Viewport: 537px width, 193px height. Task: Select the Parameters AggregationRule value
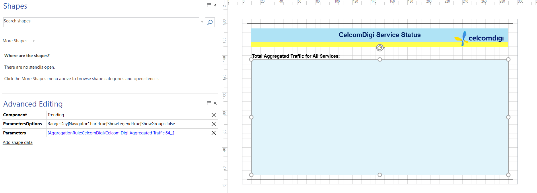[x=111, y=133]
